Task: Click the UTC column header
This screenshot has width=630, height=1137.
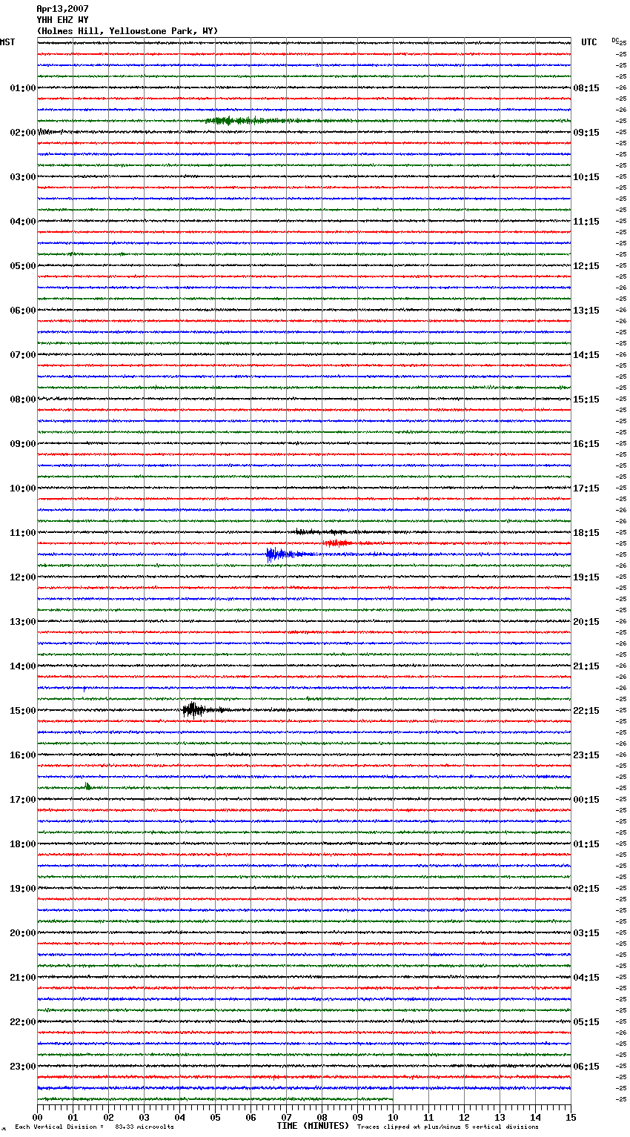Action: point(589,42)
